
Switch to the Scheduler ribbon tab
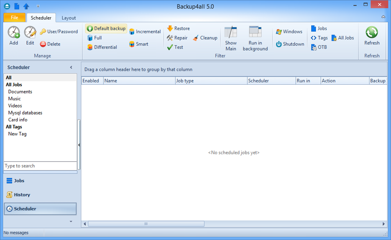click(x=41, y=18)
